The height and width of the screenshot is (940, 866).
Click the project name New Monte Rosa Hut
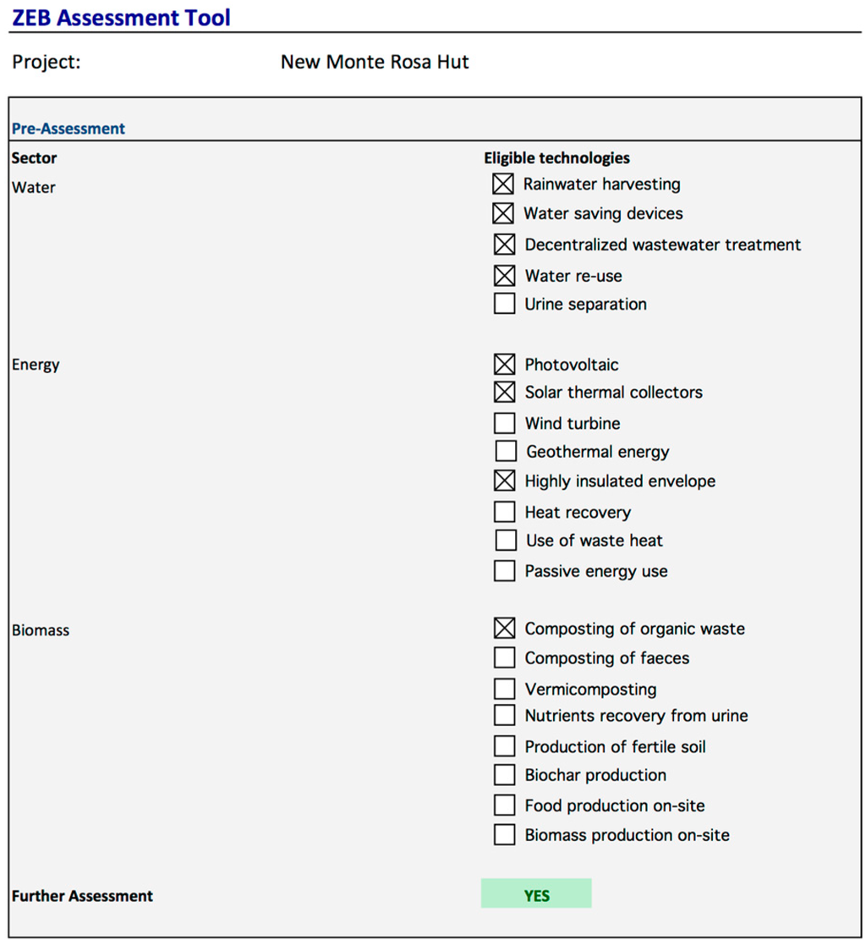tap(375, 63)
